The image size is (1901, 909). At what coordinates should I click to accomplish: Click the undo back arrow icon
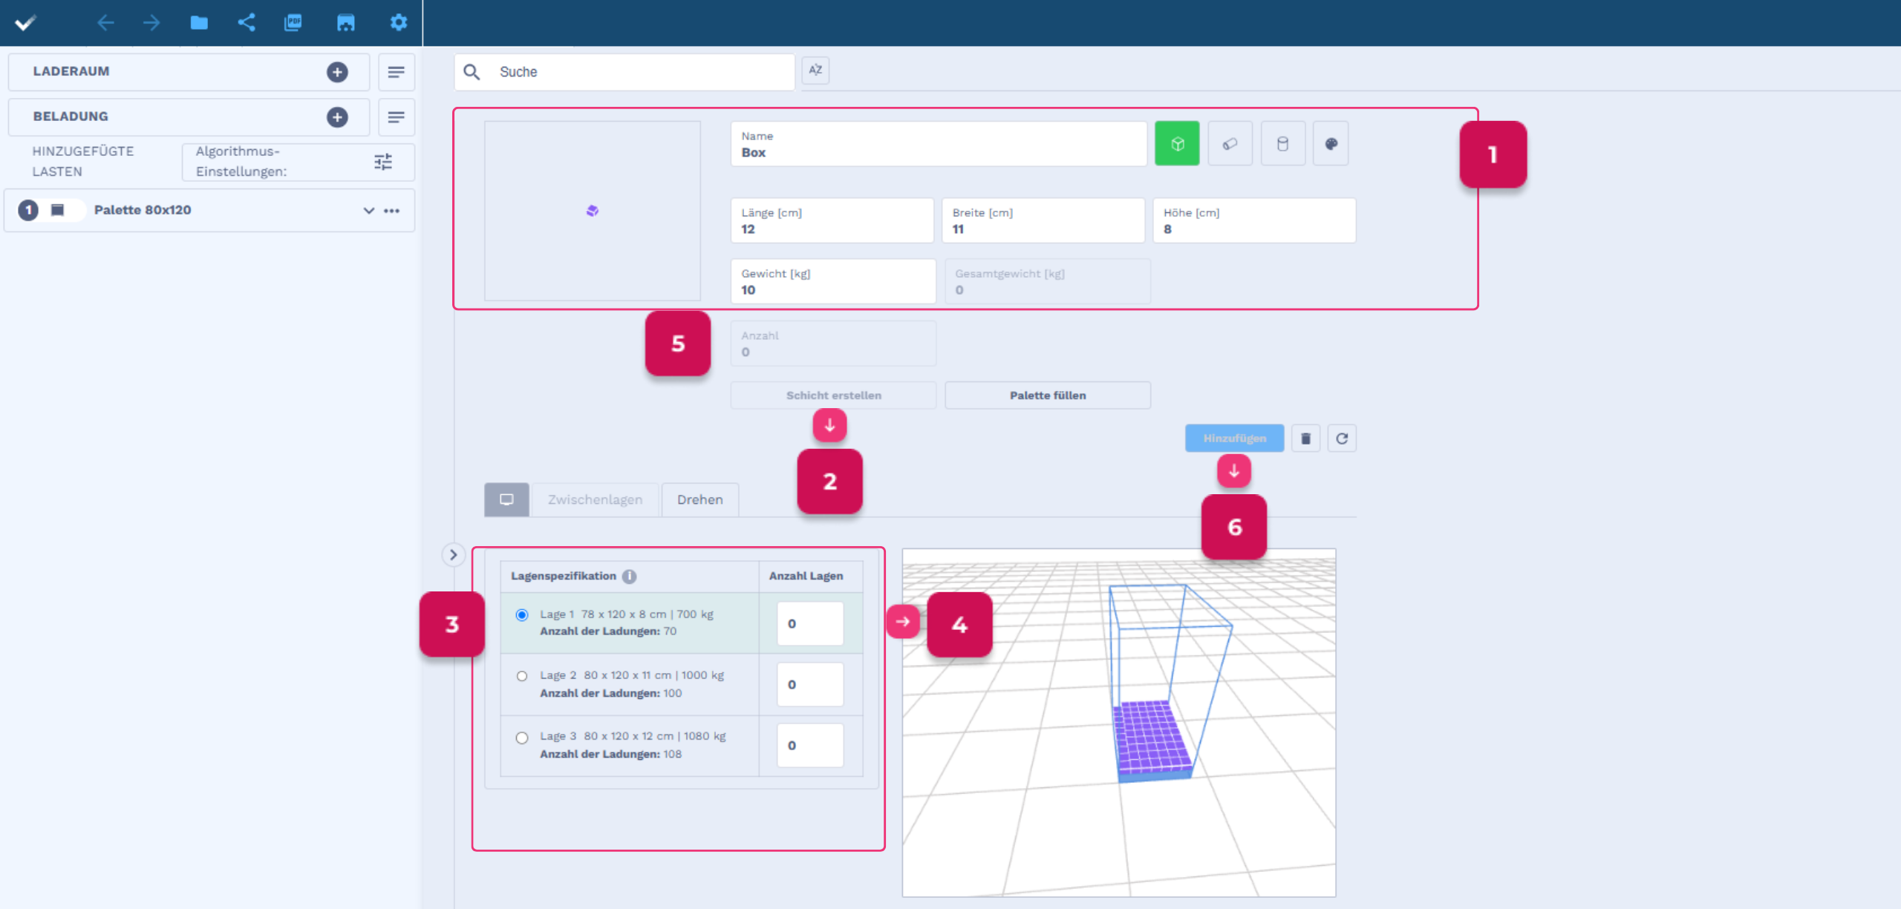click(x=105, y=23)
